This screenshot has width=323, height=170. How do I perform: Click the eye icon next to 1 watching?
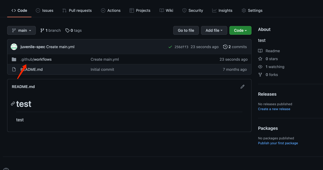[260, 67]
